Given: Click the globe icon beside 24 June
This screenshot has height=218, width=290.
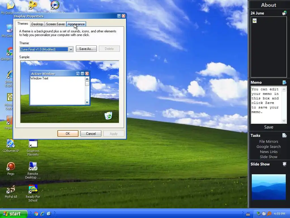Looking at the screenshot, I should 284,13.
